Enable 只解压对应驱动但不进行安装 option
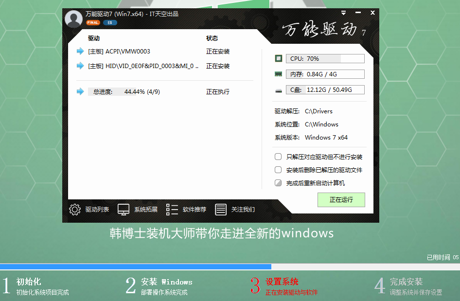 (x=278, y=157)
